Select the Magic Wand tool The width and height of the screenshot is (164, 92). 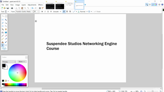(3, 29)
